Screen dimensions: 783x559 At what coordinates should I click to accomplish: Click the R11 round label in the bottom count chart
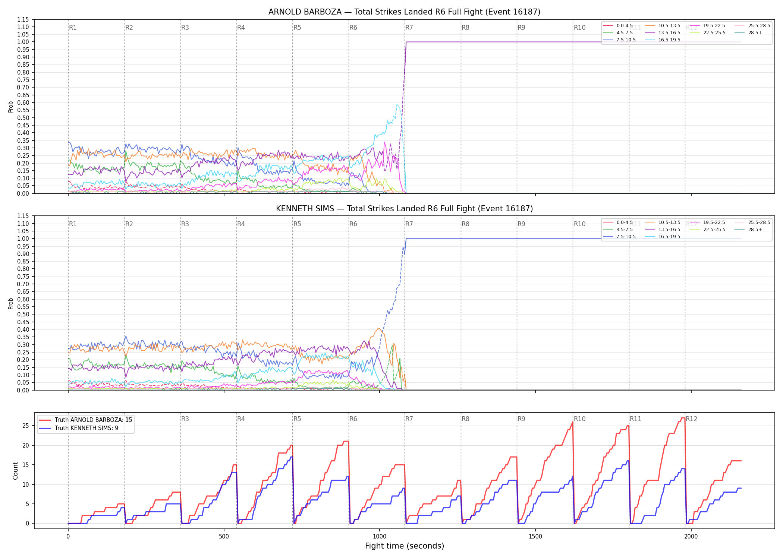pos(636,419)
